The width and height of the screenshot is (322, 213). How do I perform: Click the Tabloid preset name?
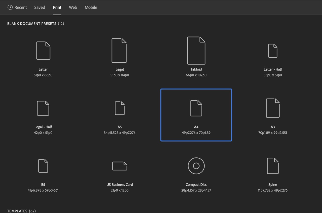pyautogui.click(x=196, y=69)
